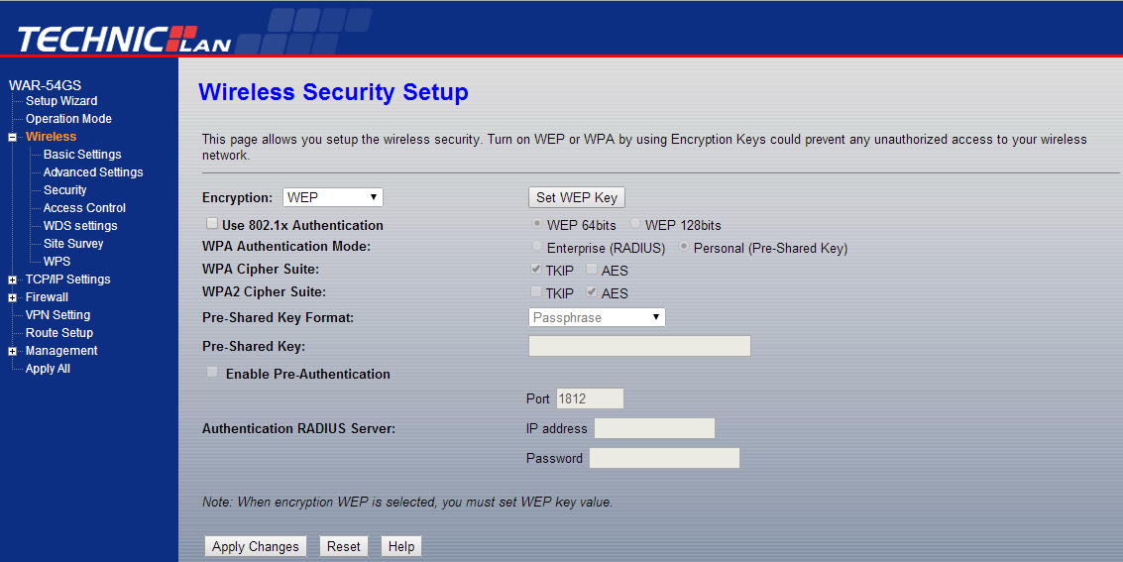Click the RADIUS Port field
Viewport: 1123px width, 562px height.
point(590,398)
